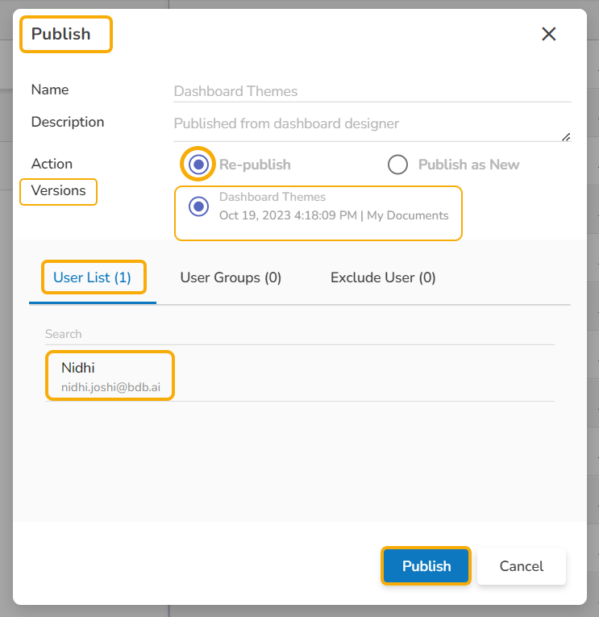Click into the Description text area
The height and width of the screenshot is (617, 599).
pyautogui.click(x=367, y=124)
